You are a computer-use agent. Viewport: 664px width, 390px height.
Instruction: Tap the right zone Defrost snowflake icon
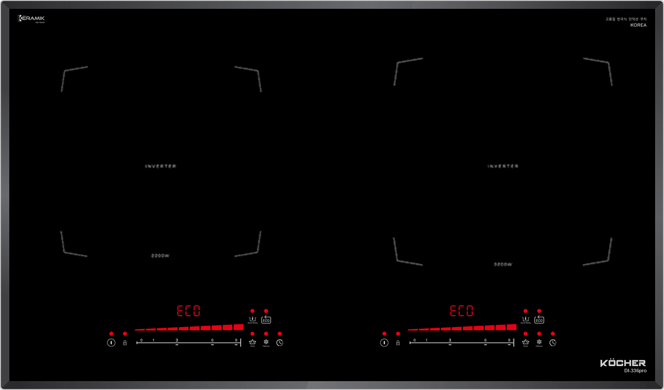pos(539,343)
